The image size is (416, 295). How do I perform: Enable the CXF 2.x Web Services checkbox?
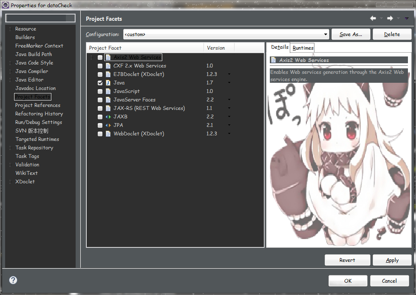100,66
